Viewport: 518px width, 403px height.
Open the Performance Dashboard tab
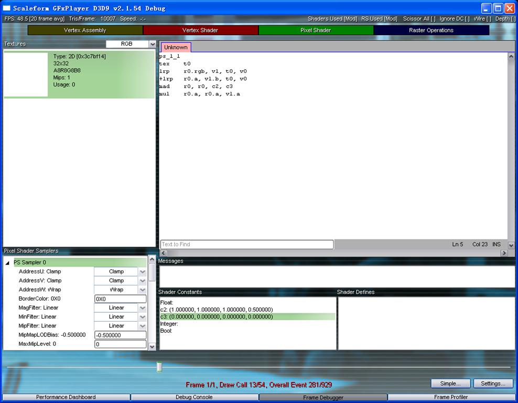tap(66, 397)
